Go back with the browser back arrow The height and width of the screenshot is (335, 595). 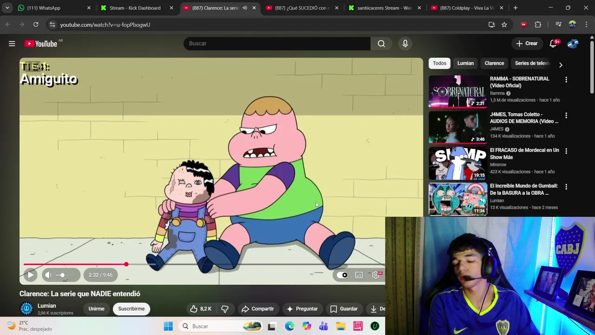[x=8, y=25]
